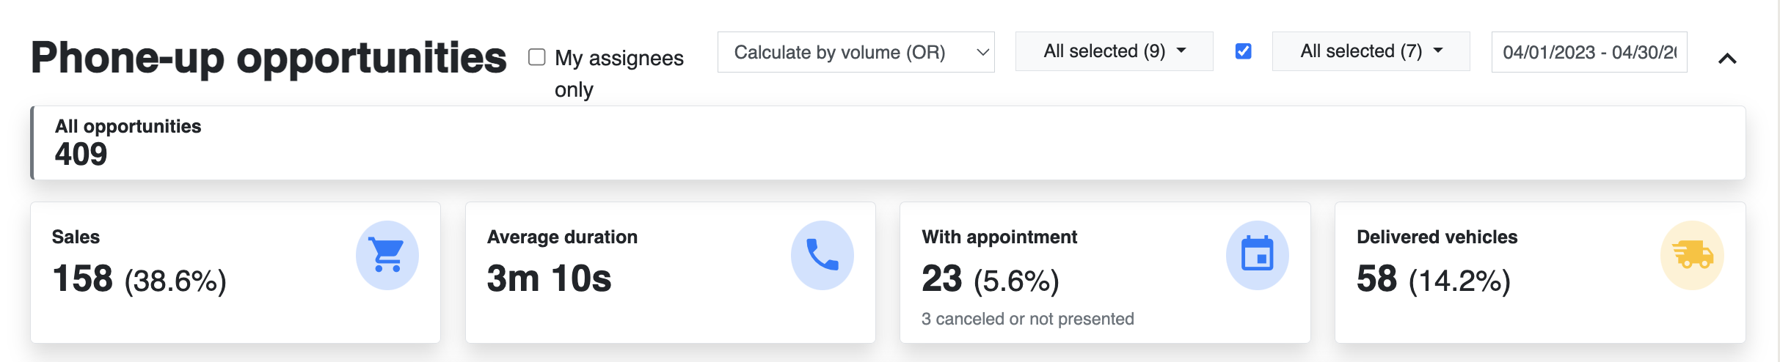1780x362 pixels.
Task: Open the With appointment 23 card
Action: tap(1105, 273)
